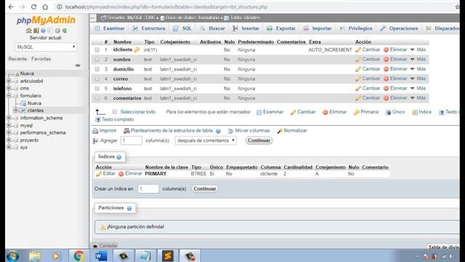Click the Agregar columns number field
Screen dimensions: 465x262
[132, 140]
